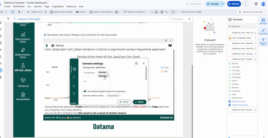Open the chart's three-dot menu
Screen dimensions: 268x138
pos(171,41)
